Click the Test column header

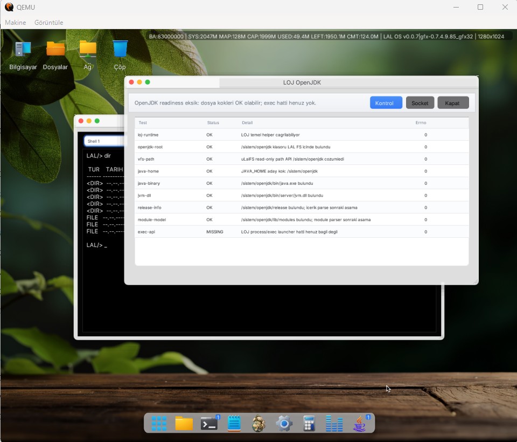(142, 122)
